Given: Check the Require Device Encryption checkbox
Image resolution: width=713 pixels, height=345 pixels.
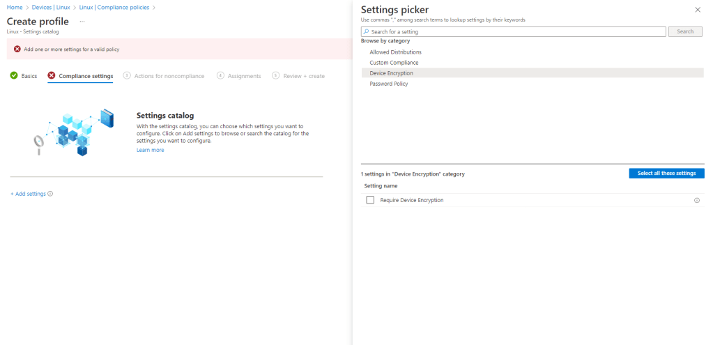Looking at the screenshot, I should [370, 200].
